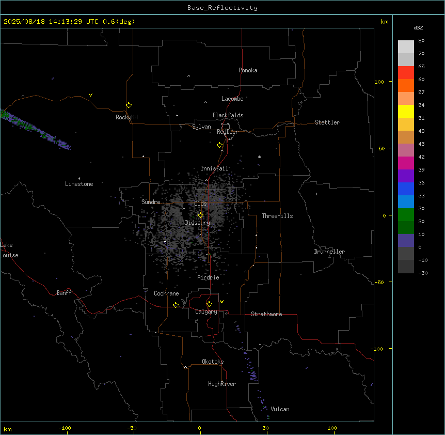This screenshot has height=435, width=445.
Task: Click the bright green swatch between 20 and 30 dBZ
Action: [x=406, y=215]
